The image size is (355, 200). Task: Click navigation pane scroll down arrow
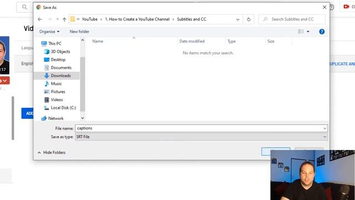pyautogui.click(x=83, y=118)
